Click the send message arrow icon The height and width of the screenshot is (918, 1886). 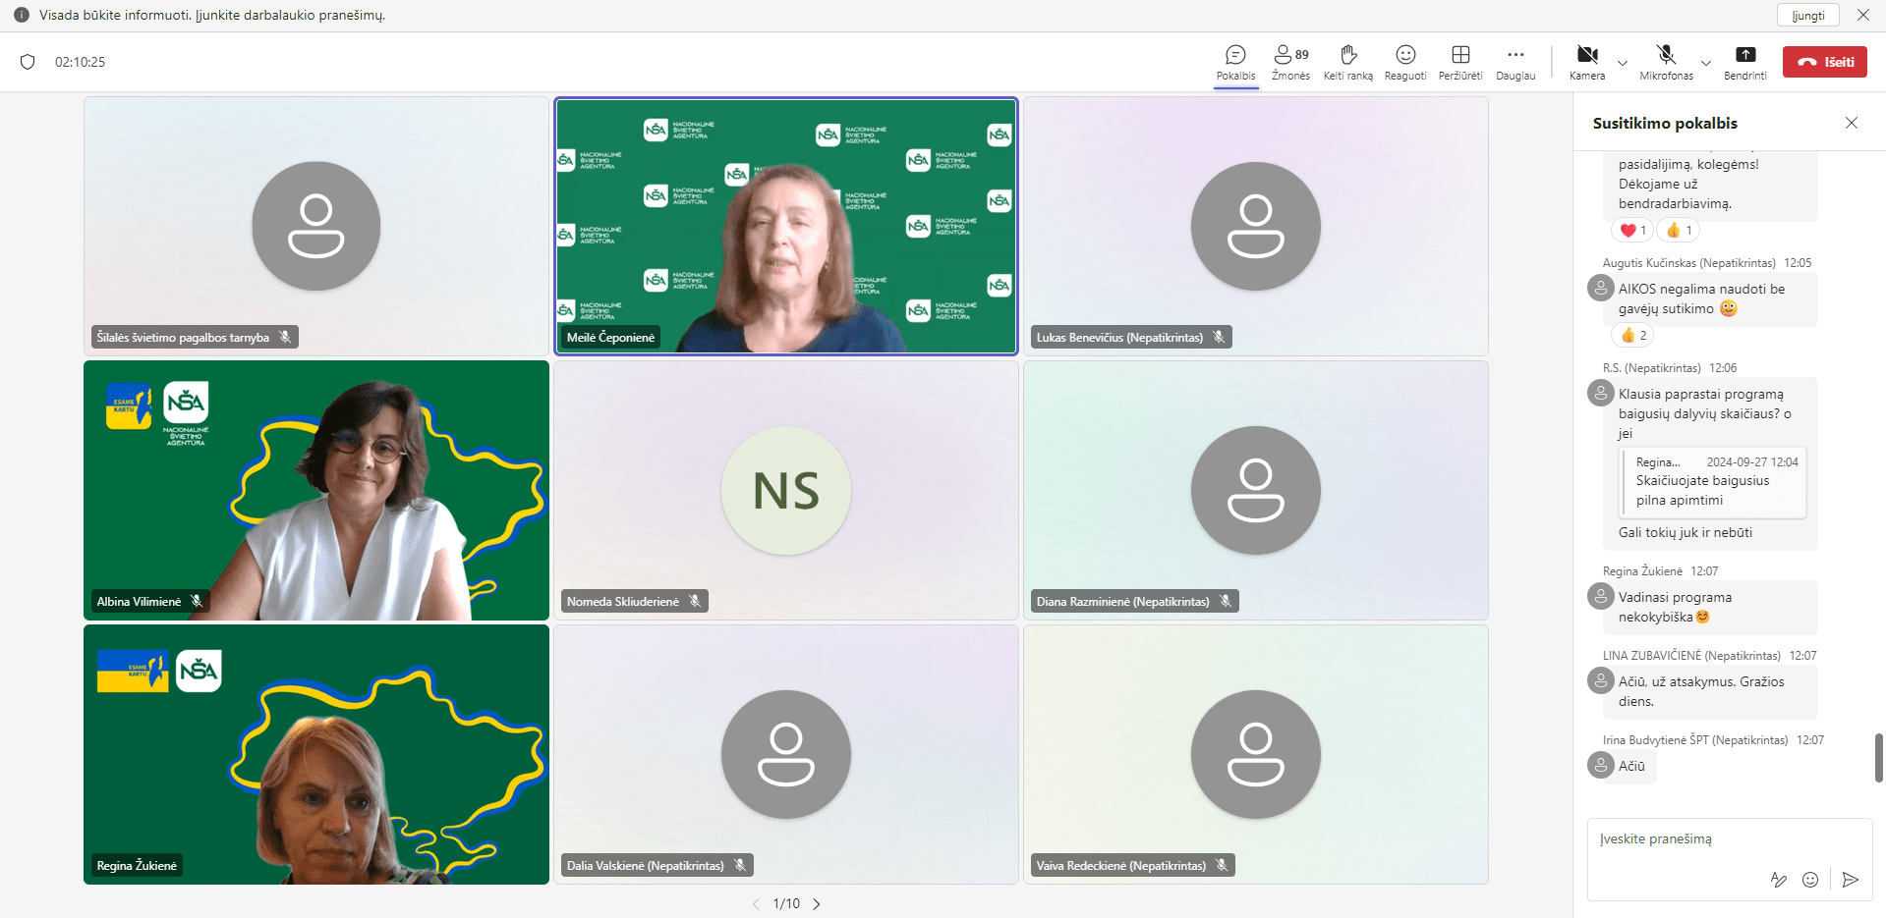pos(1850,880)
